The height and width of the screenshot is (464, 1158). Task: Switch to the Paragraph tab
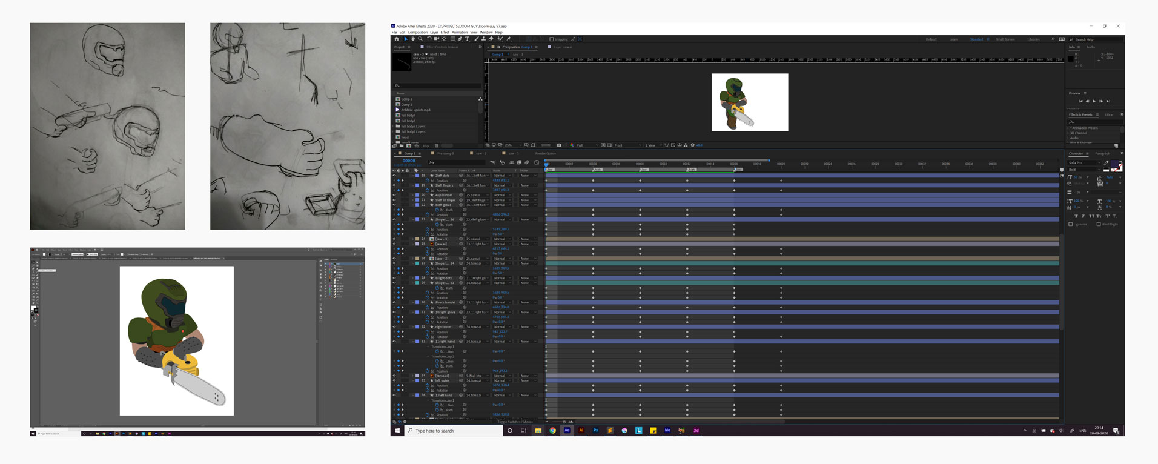click(1102, 154)
